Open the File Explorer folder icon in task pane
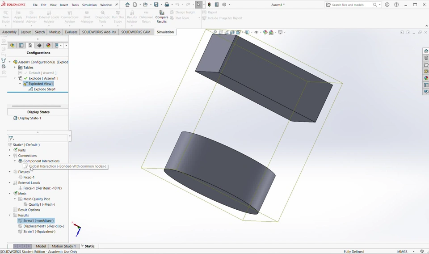This screenshot has height=254, width=429. 426,64
